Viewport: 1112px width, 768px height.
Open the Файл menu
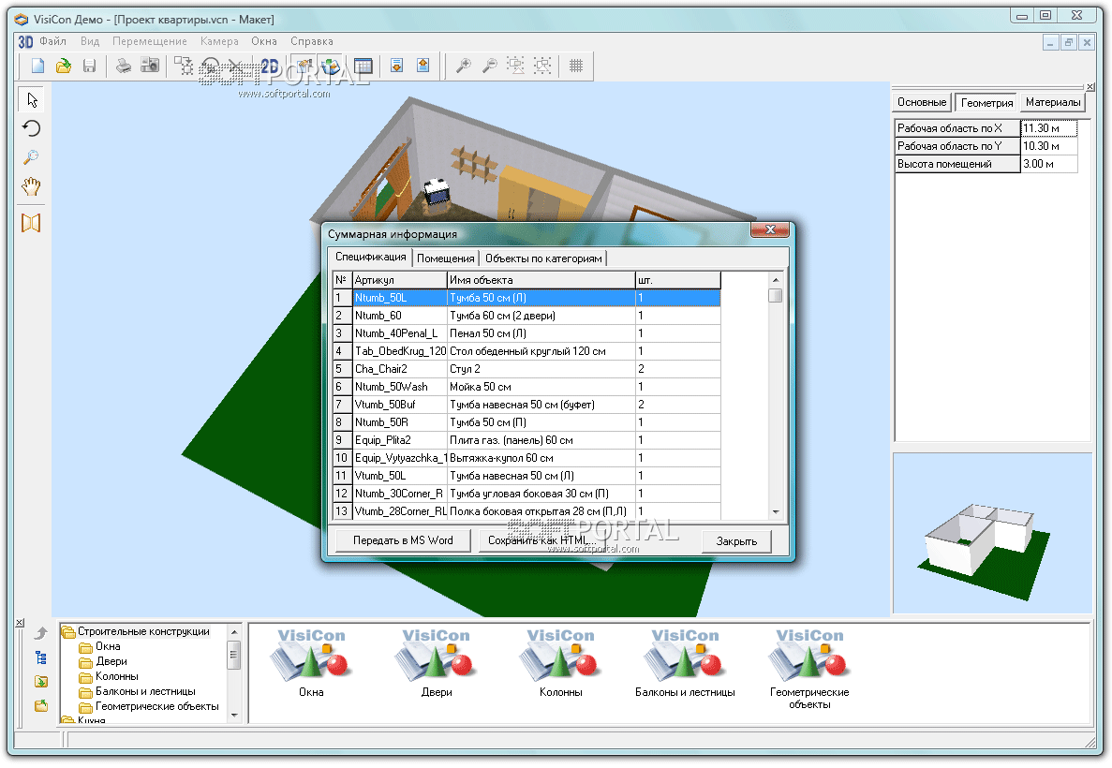point(52,41)
